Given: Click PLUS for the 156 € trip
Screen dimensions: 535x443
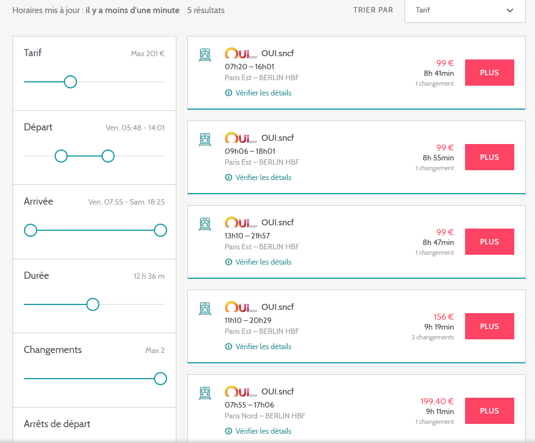Looking at the screenshot, I should 489,326.
